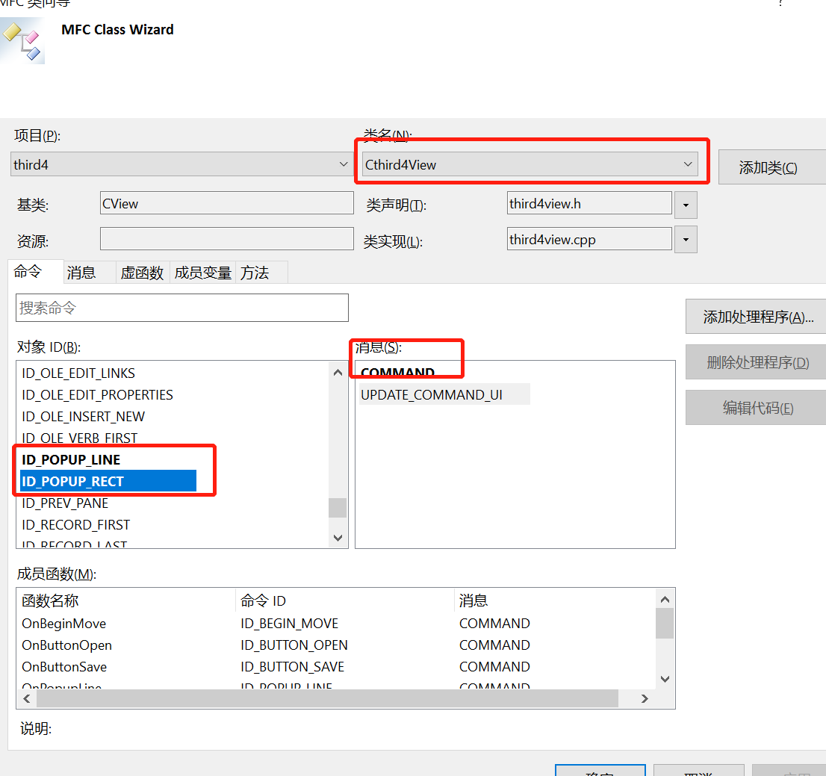Switch to the 成员变量 tab

point(202,272)
